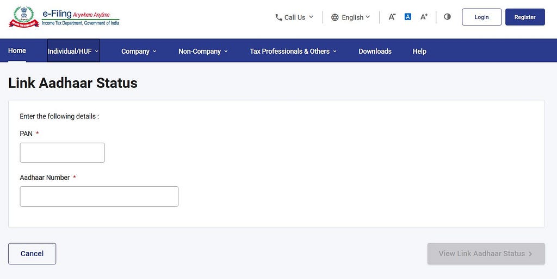
Task: Focus the PAN input field
Action: point(62,153)
